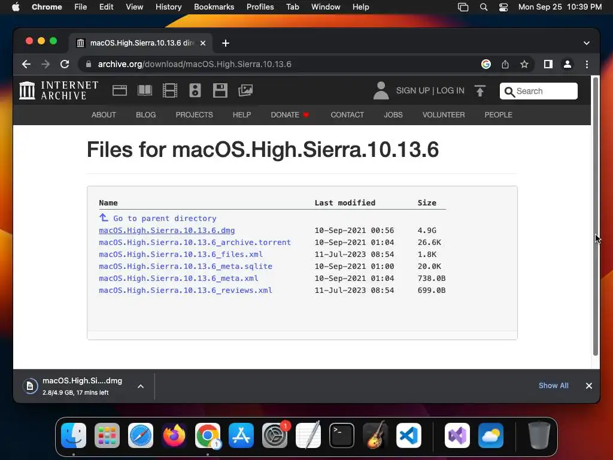This screenshot has width=613, height=460.
Task: Click the lock icon in the address bar
Action: point(89,64)
